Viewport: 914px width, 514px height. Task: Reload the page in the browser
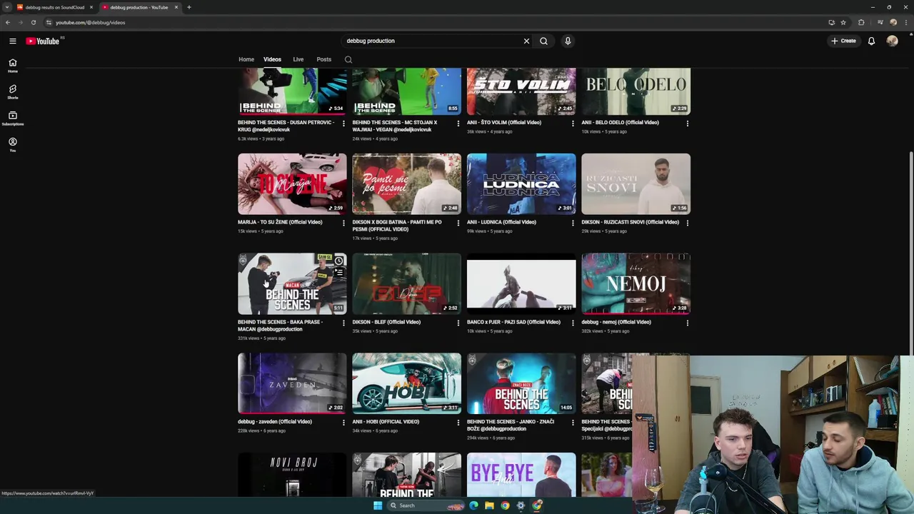click(x=33, y=22)
